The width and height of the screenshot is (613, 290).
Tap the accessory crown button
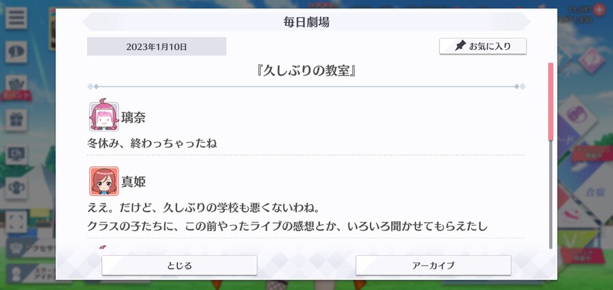tap(31, 248)
